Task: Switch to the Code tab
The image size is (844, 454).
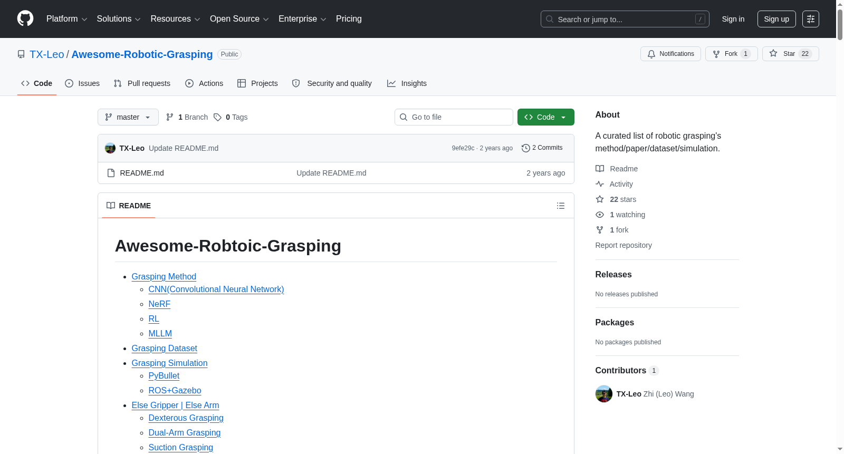Action: [x=37, y=83]
